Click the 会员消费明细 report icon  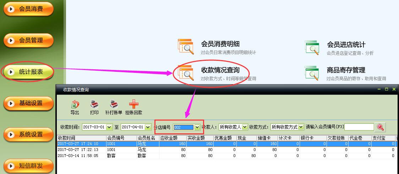click(186, 47)
